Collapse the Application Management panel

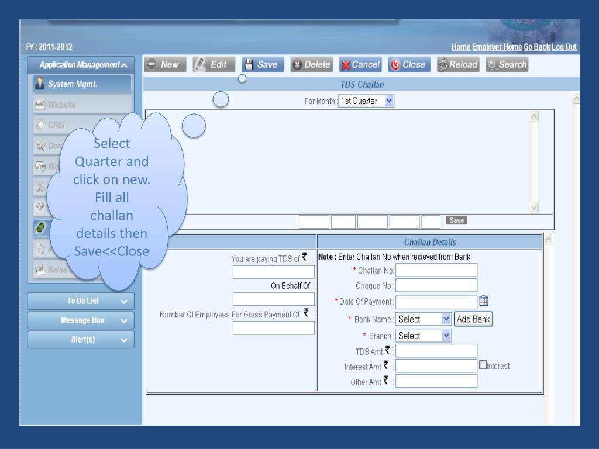81,65
